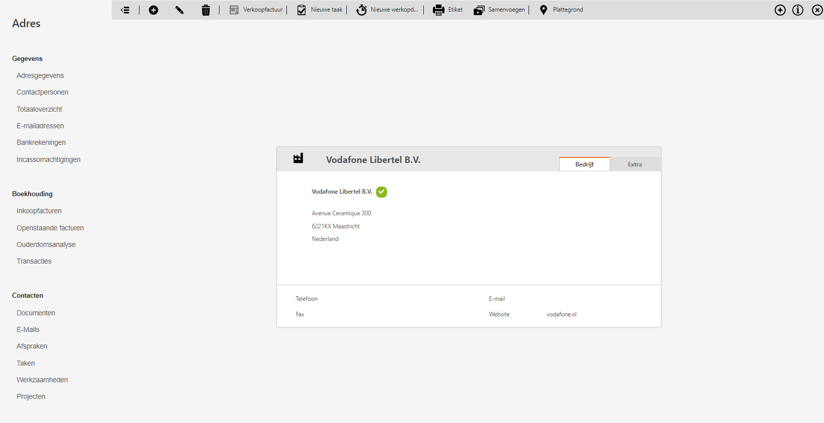
Task: Click the edit pencil icon
Action: click(x=180, y=10)
